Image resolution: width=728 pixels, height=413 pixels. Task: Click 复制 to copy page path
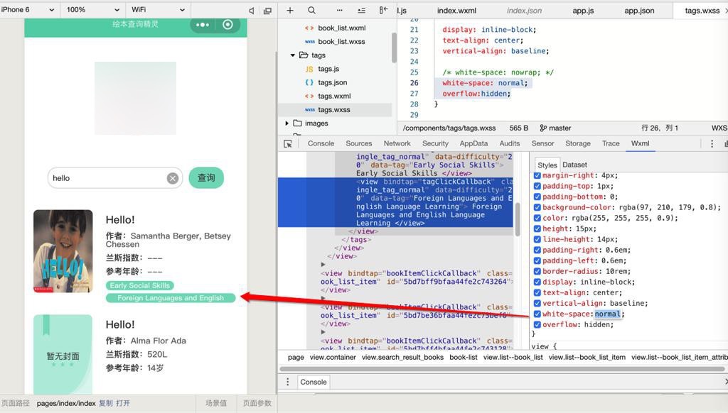pyautogui.click(x=105, y=403)
